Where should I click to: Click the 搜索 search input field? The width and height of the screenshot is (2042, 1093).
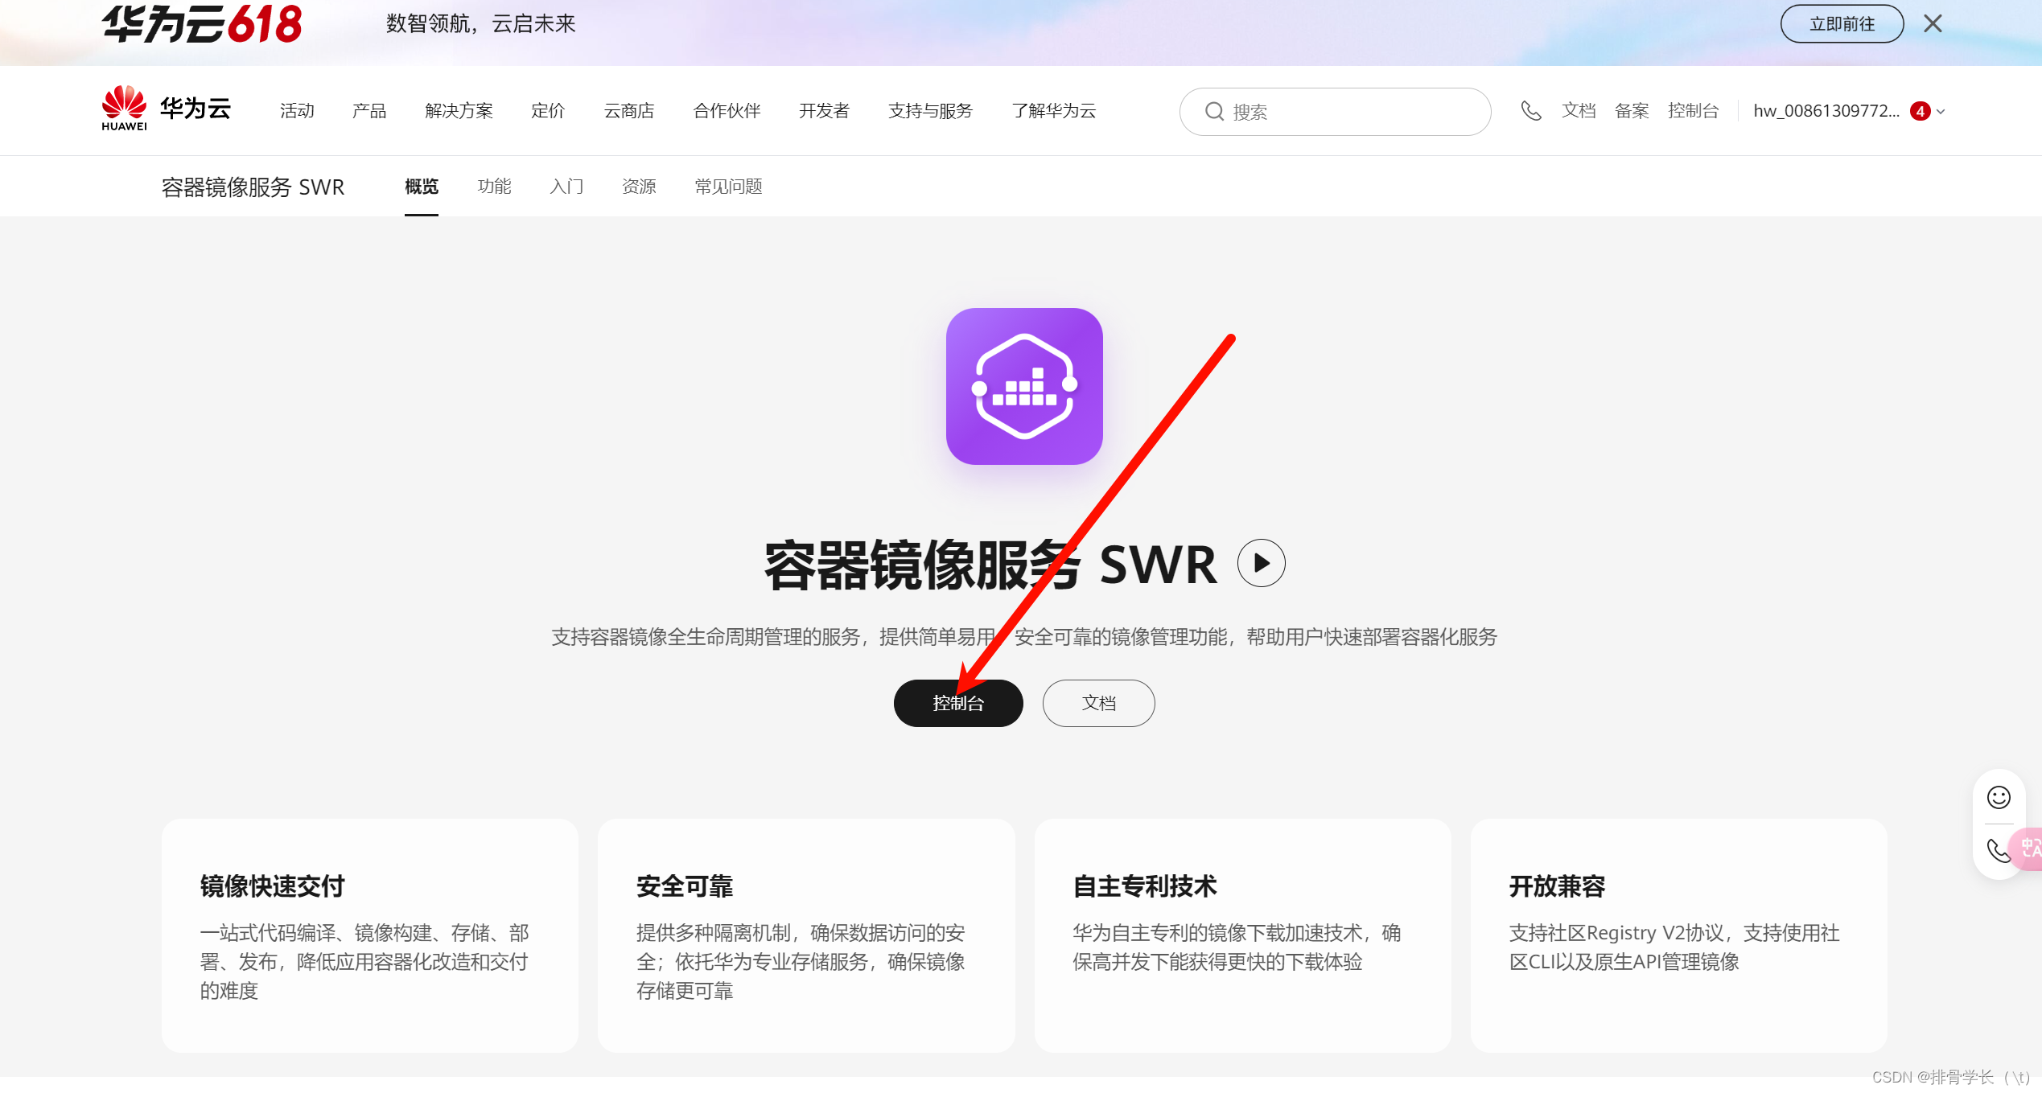tap(1335, 112)
